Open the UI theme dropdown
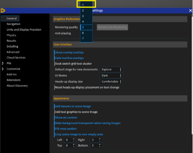This screenshot has height=153, width=193. point(111,76)
